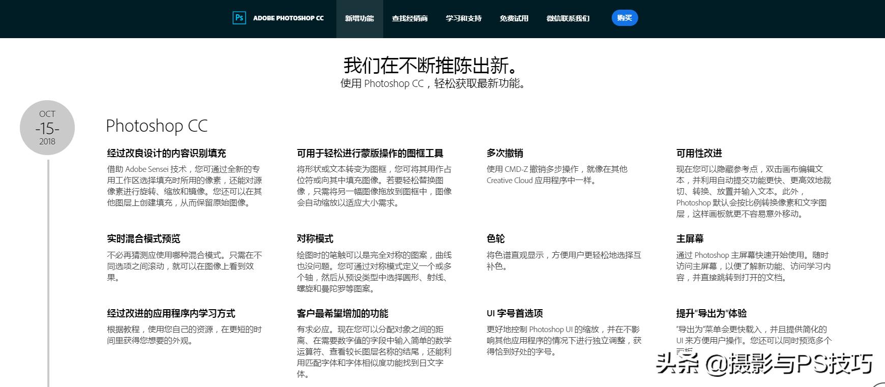The image size is (885, 387).
Task: Click the paragraph starting 现在您可以隐藏参考点
Action: coord(754,191)
